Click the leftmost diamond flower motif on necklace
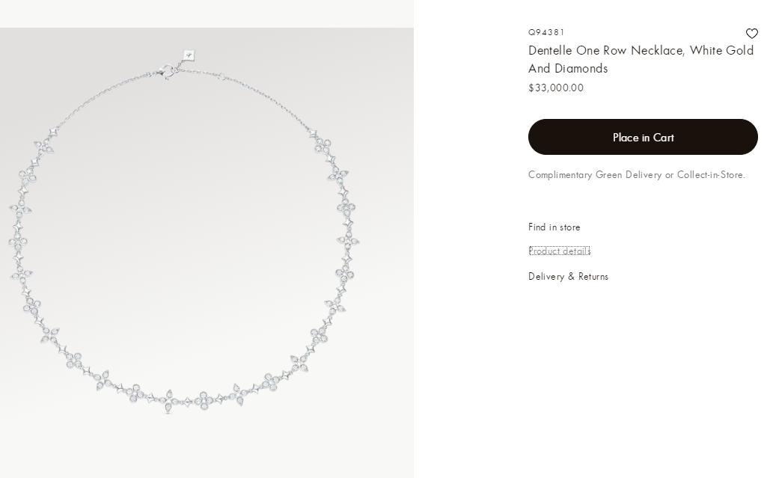The width and height of the screenshot is (773, 478). coord(18,242)
